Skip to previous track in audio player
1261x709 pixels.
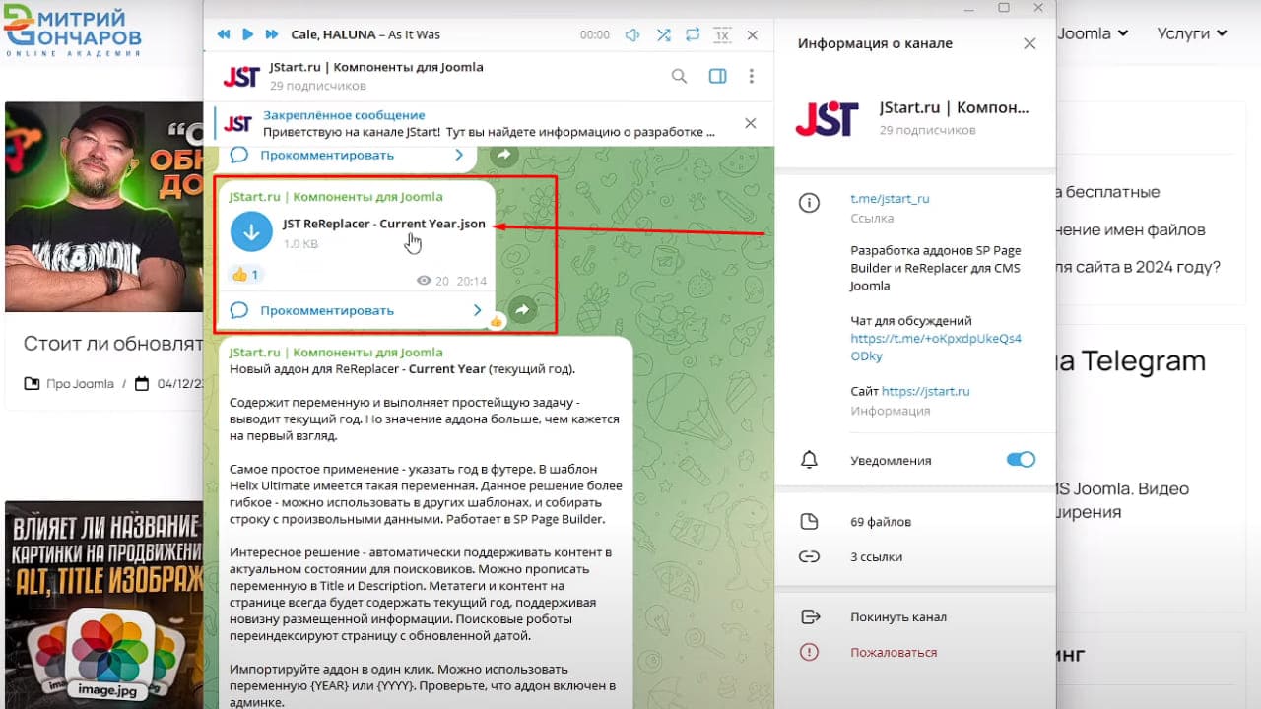pyautogui.click(x=224, y=34)
